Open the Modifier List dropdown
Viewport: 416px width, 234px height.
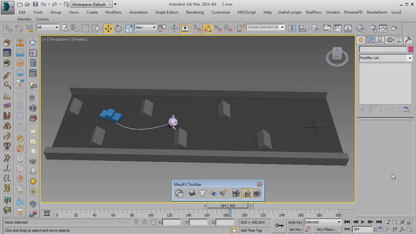click(x=409, y=58)
